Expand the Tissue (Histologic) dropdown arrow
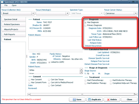This screenshot has height=104, width=139. click(67, 13)
